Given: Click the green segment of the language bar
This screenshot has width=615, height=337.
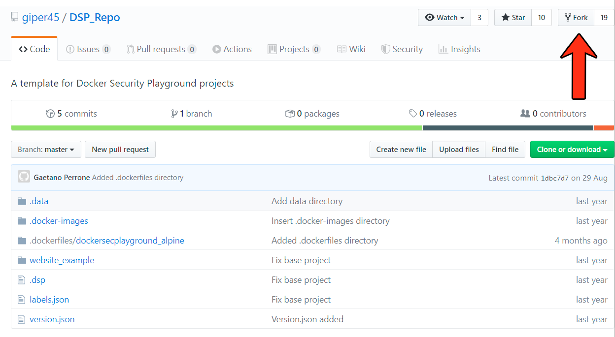Looking at the screenshot, I should [217, 128].
